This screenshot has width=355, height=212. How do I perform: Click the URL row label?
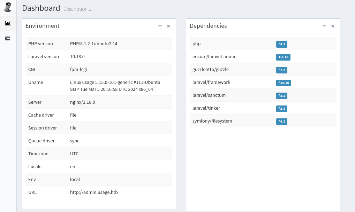point(32,193)
